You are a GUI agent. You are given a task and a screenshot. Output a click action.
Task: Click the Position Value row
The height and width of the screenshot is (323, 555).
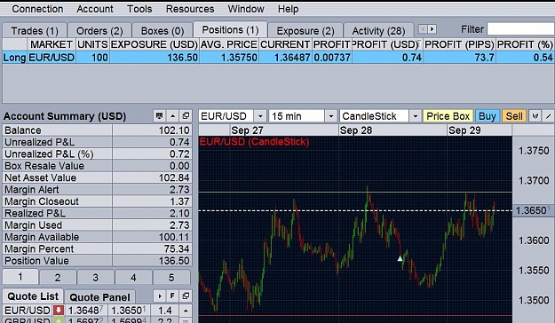[x=98, y=261]
